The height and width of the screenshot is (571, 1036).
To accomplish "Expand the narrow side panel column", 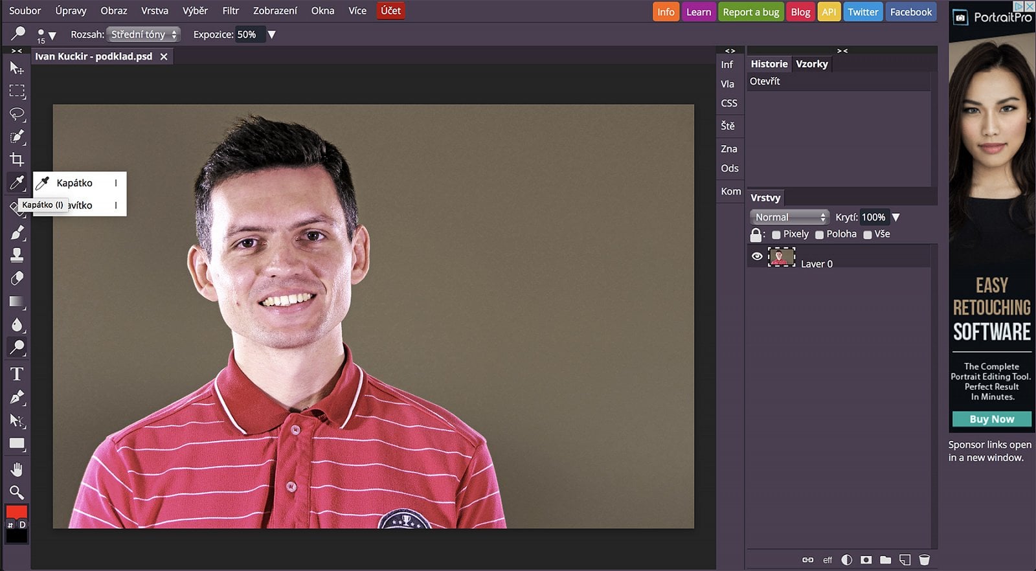I will [x=730, y=50].
